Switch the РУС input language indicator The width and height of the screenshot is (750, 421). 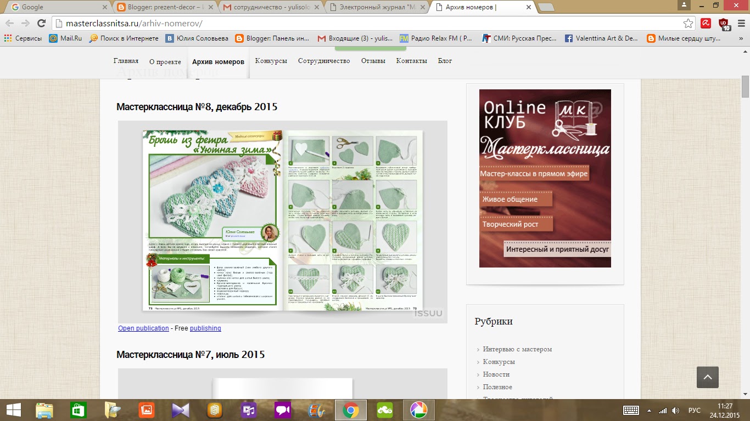point(695,410)
